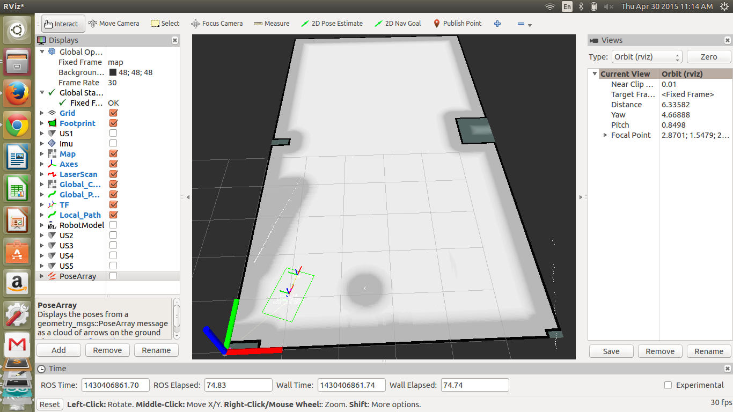Select the Interact tool
733x412 pixels.
point(63,24)
